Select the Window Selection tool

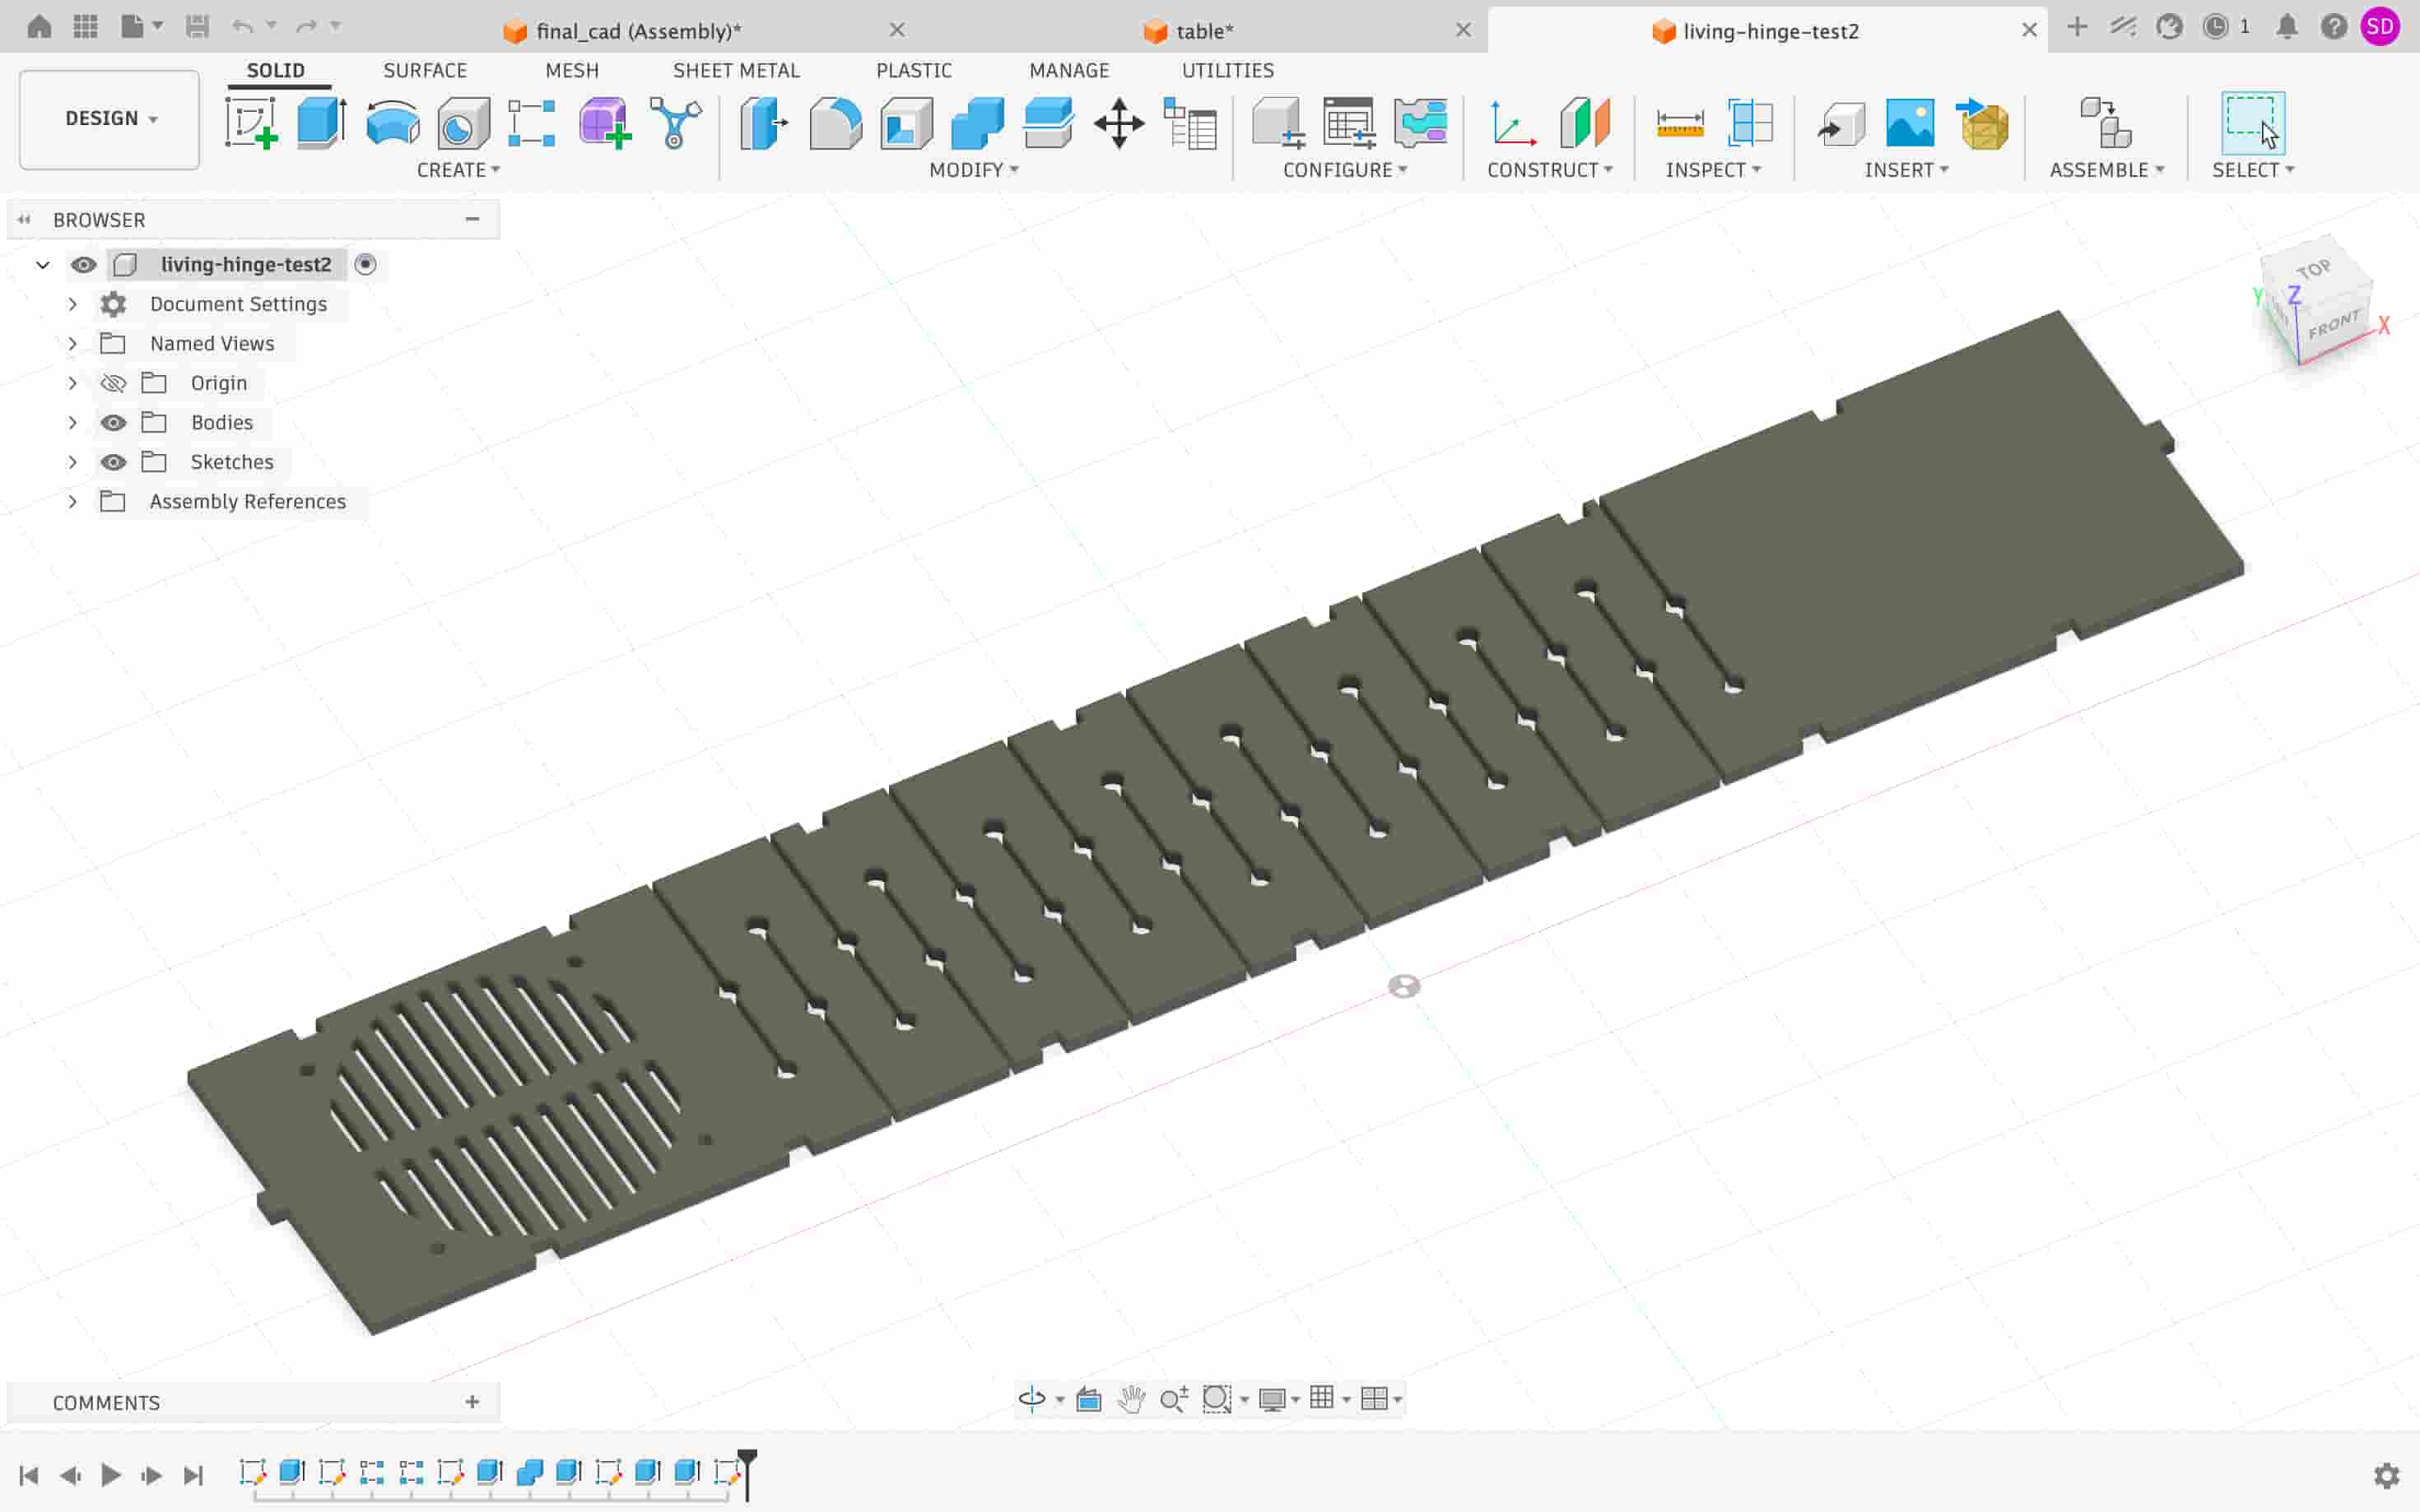tap(2252, 123)
